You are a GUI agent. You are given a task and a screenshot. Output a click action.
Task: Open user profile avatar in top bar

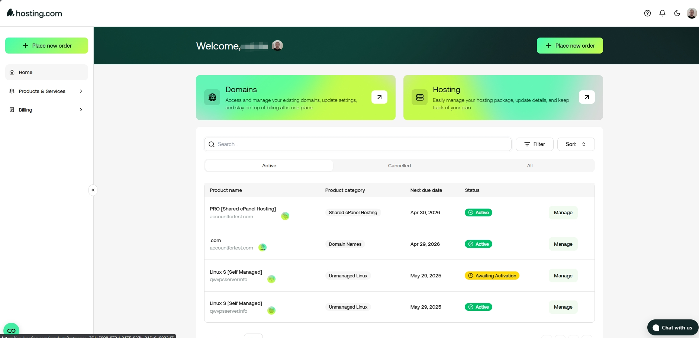pos(692,13)
